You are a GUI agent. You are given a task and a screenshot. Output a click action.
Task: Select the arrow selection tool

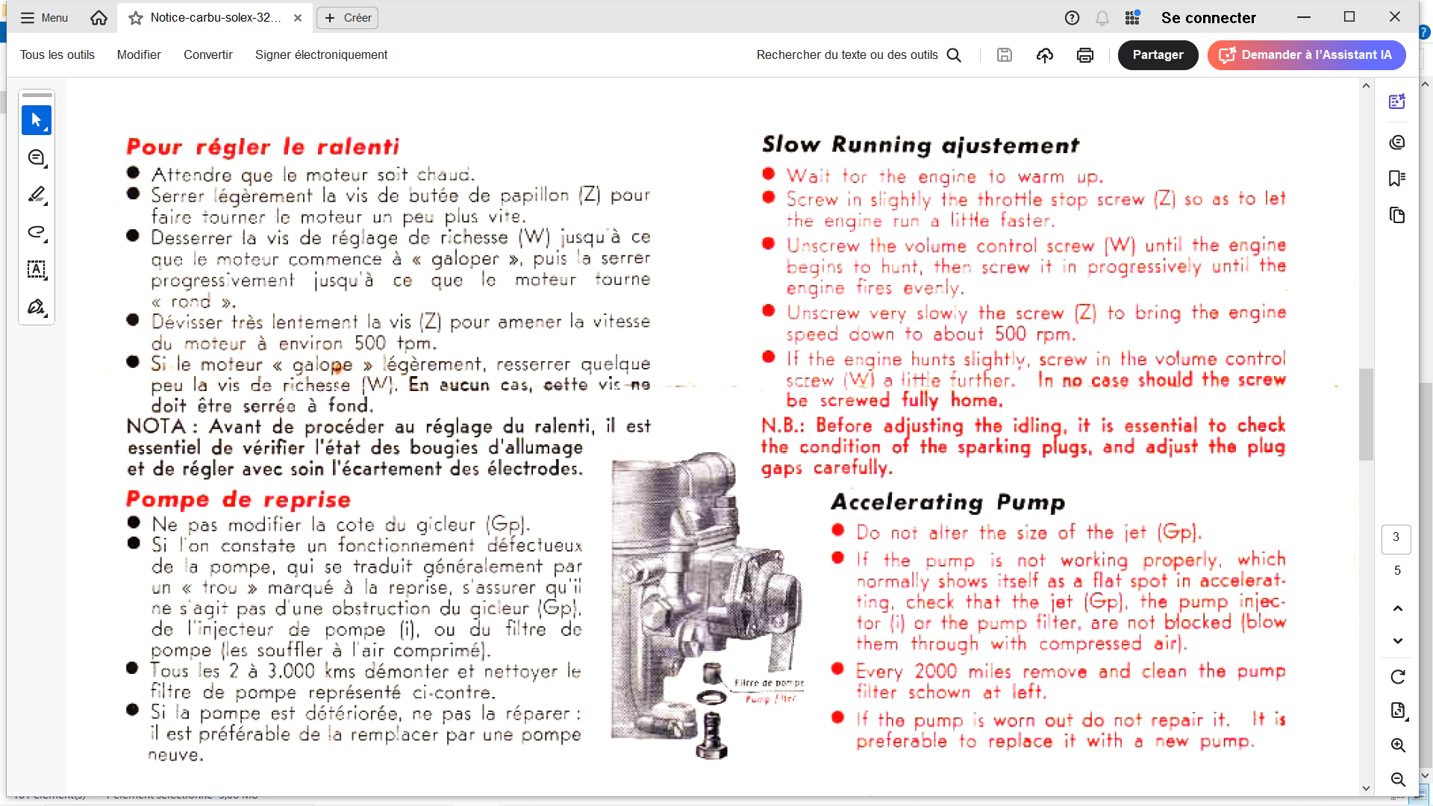(x=37, y=120)
